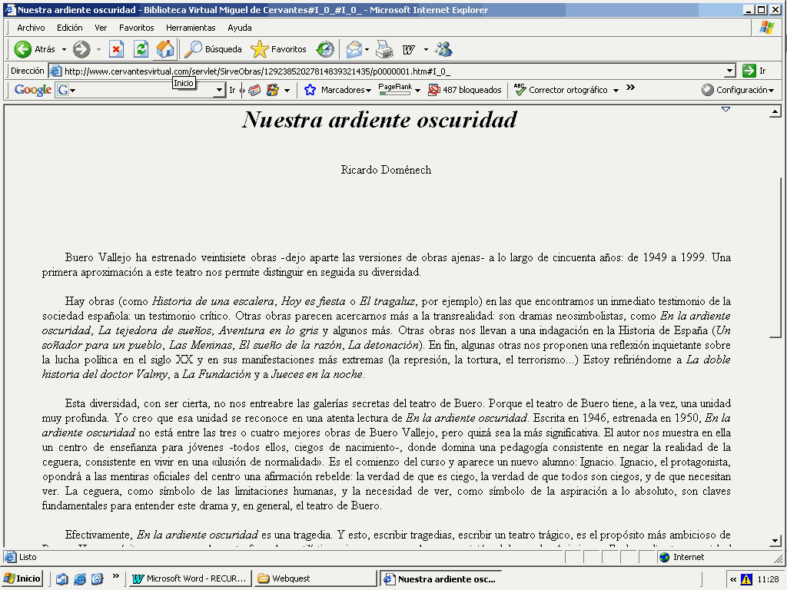
Task: Open the Ver menu
Action: coord(101,28)
